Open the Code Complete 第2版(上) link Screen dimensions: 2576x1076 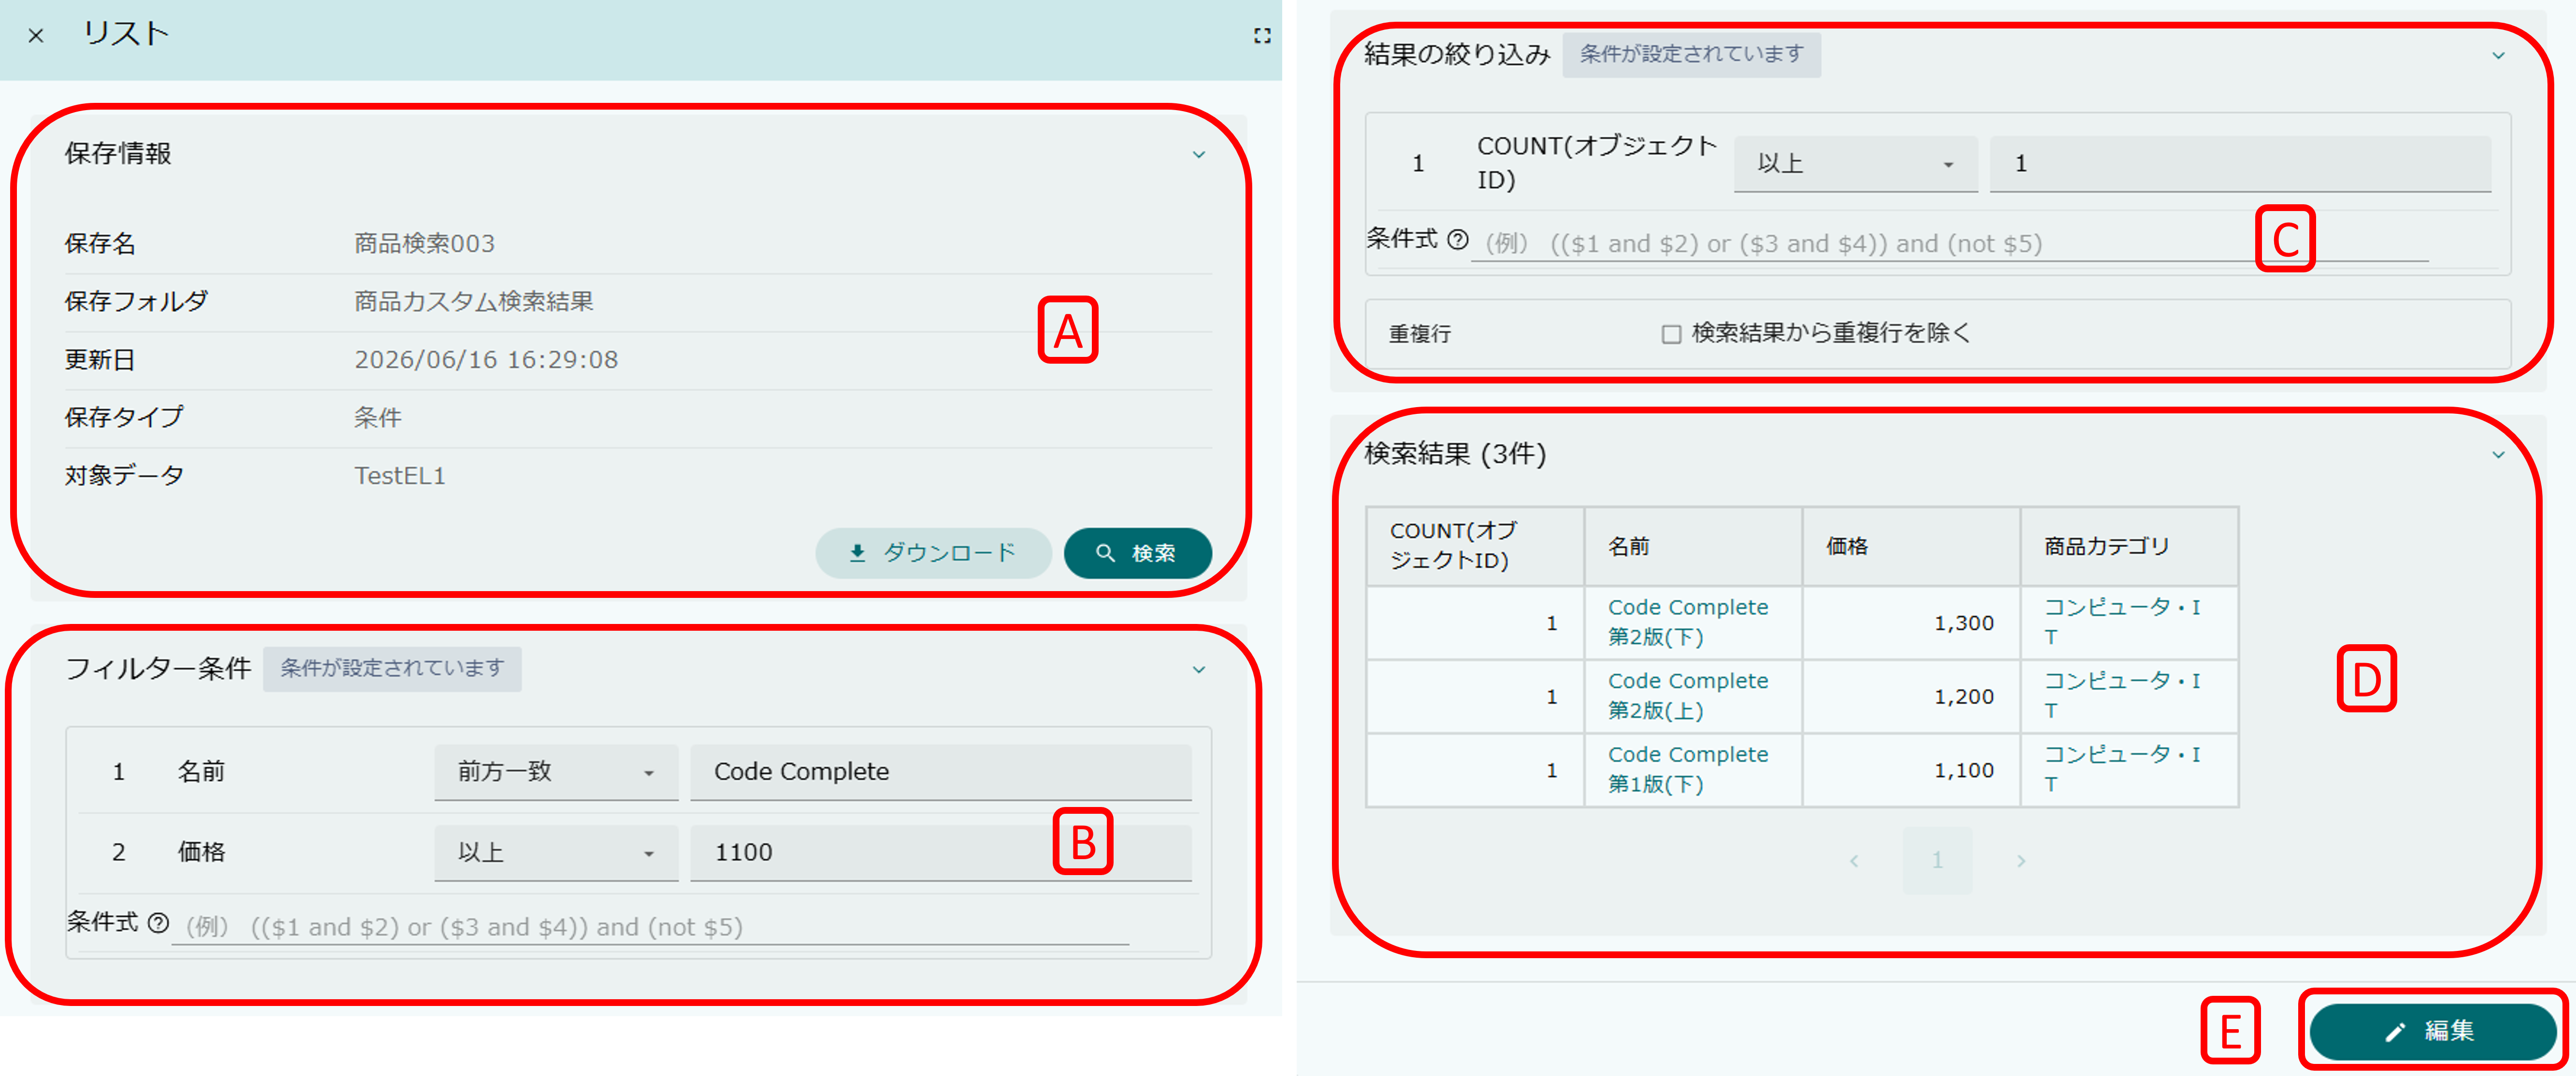(x=1688, y=696)
